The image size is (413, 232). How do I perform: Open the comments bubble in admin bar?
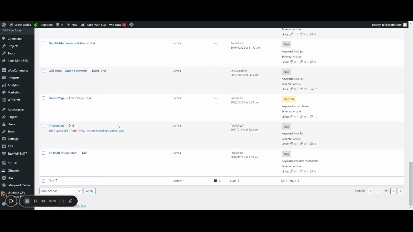pos(58,25)
